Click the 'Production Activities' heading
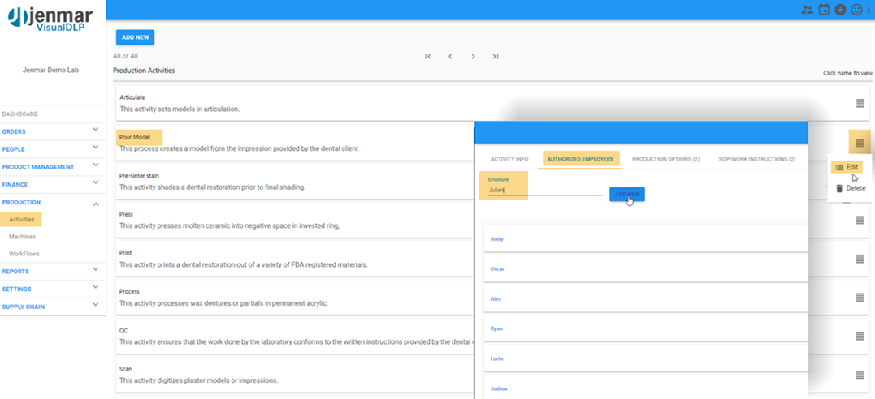Screen dimensions: 875x399 tap(144, 71)
